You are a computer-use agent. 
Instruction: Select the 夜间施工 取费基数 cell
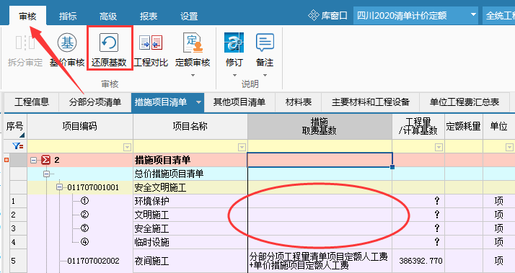click(320, 261)
